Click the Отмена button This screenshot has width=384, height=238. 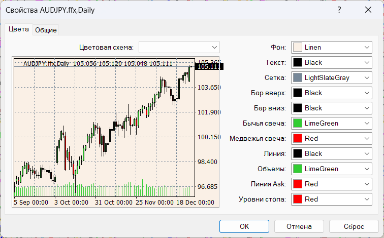(299, 226)
